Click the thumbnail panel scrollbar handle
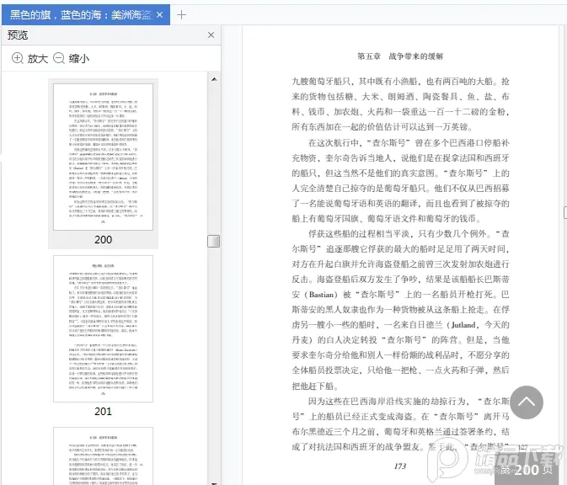 coord(214,241)
